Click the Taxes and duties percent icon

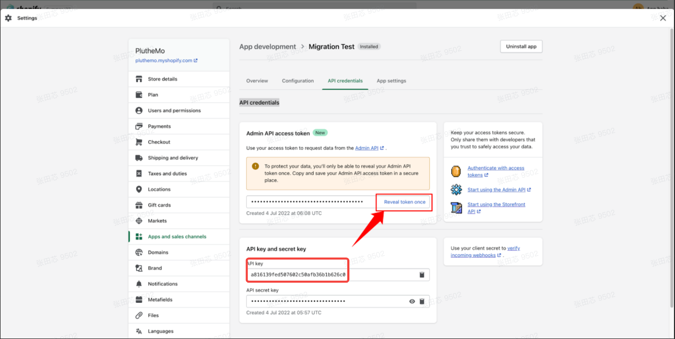tap(139, 174)
